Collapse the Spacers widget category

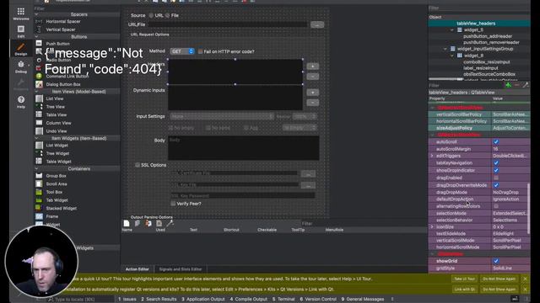[36, 14]
